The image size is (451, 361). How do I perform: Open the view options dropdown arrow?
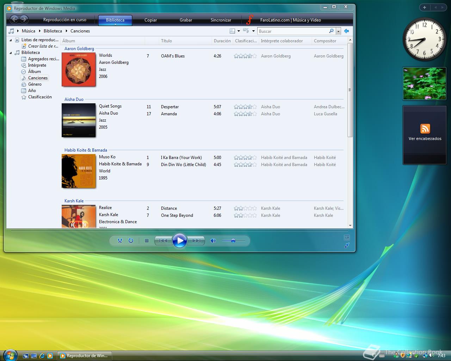click(x=253, y=31)
